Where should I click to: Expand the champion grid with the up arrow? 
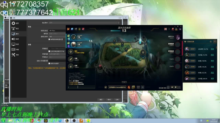click(124, 82)
